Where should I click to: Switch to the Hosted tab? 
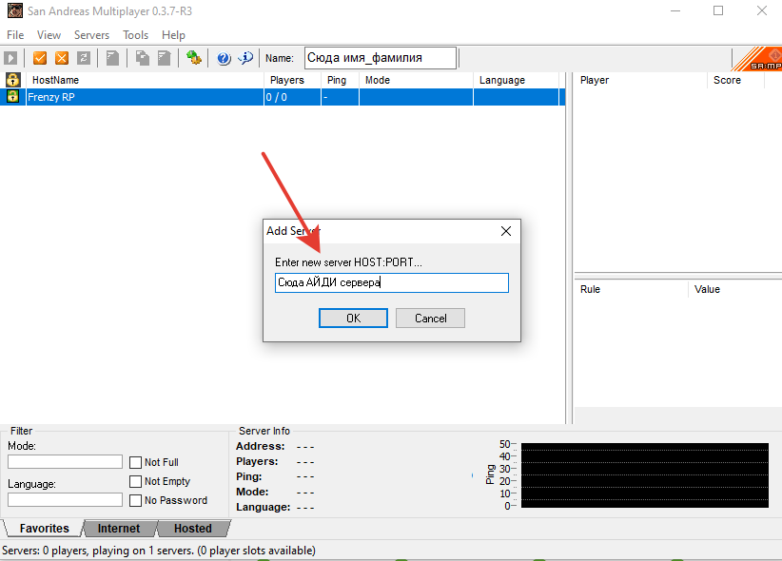click(193, 528)
